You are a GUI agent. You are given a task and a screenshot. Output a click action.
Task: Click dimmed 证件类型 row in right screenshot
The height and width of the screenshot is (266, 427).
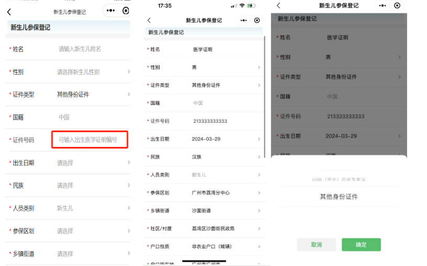point(339,77)
